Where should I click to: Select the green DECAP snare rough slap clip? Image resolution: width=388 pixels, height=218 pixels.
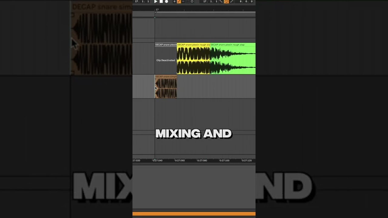click(233, 58)
